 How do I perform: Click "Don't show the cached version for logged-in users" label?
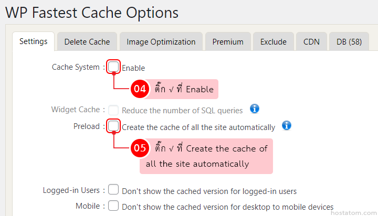[x=209, y=191]
